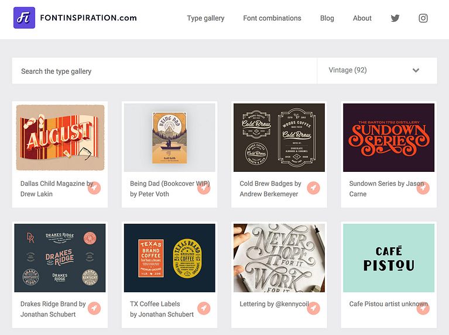449x335 pixels.
Task: Click rocket icon on Being Dad card
Action: [x=204, y=188]
